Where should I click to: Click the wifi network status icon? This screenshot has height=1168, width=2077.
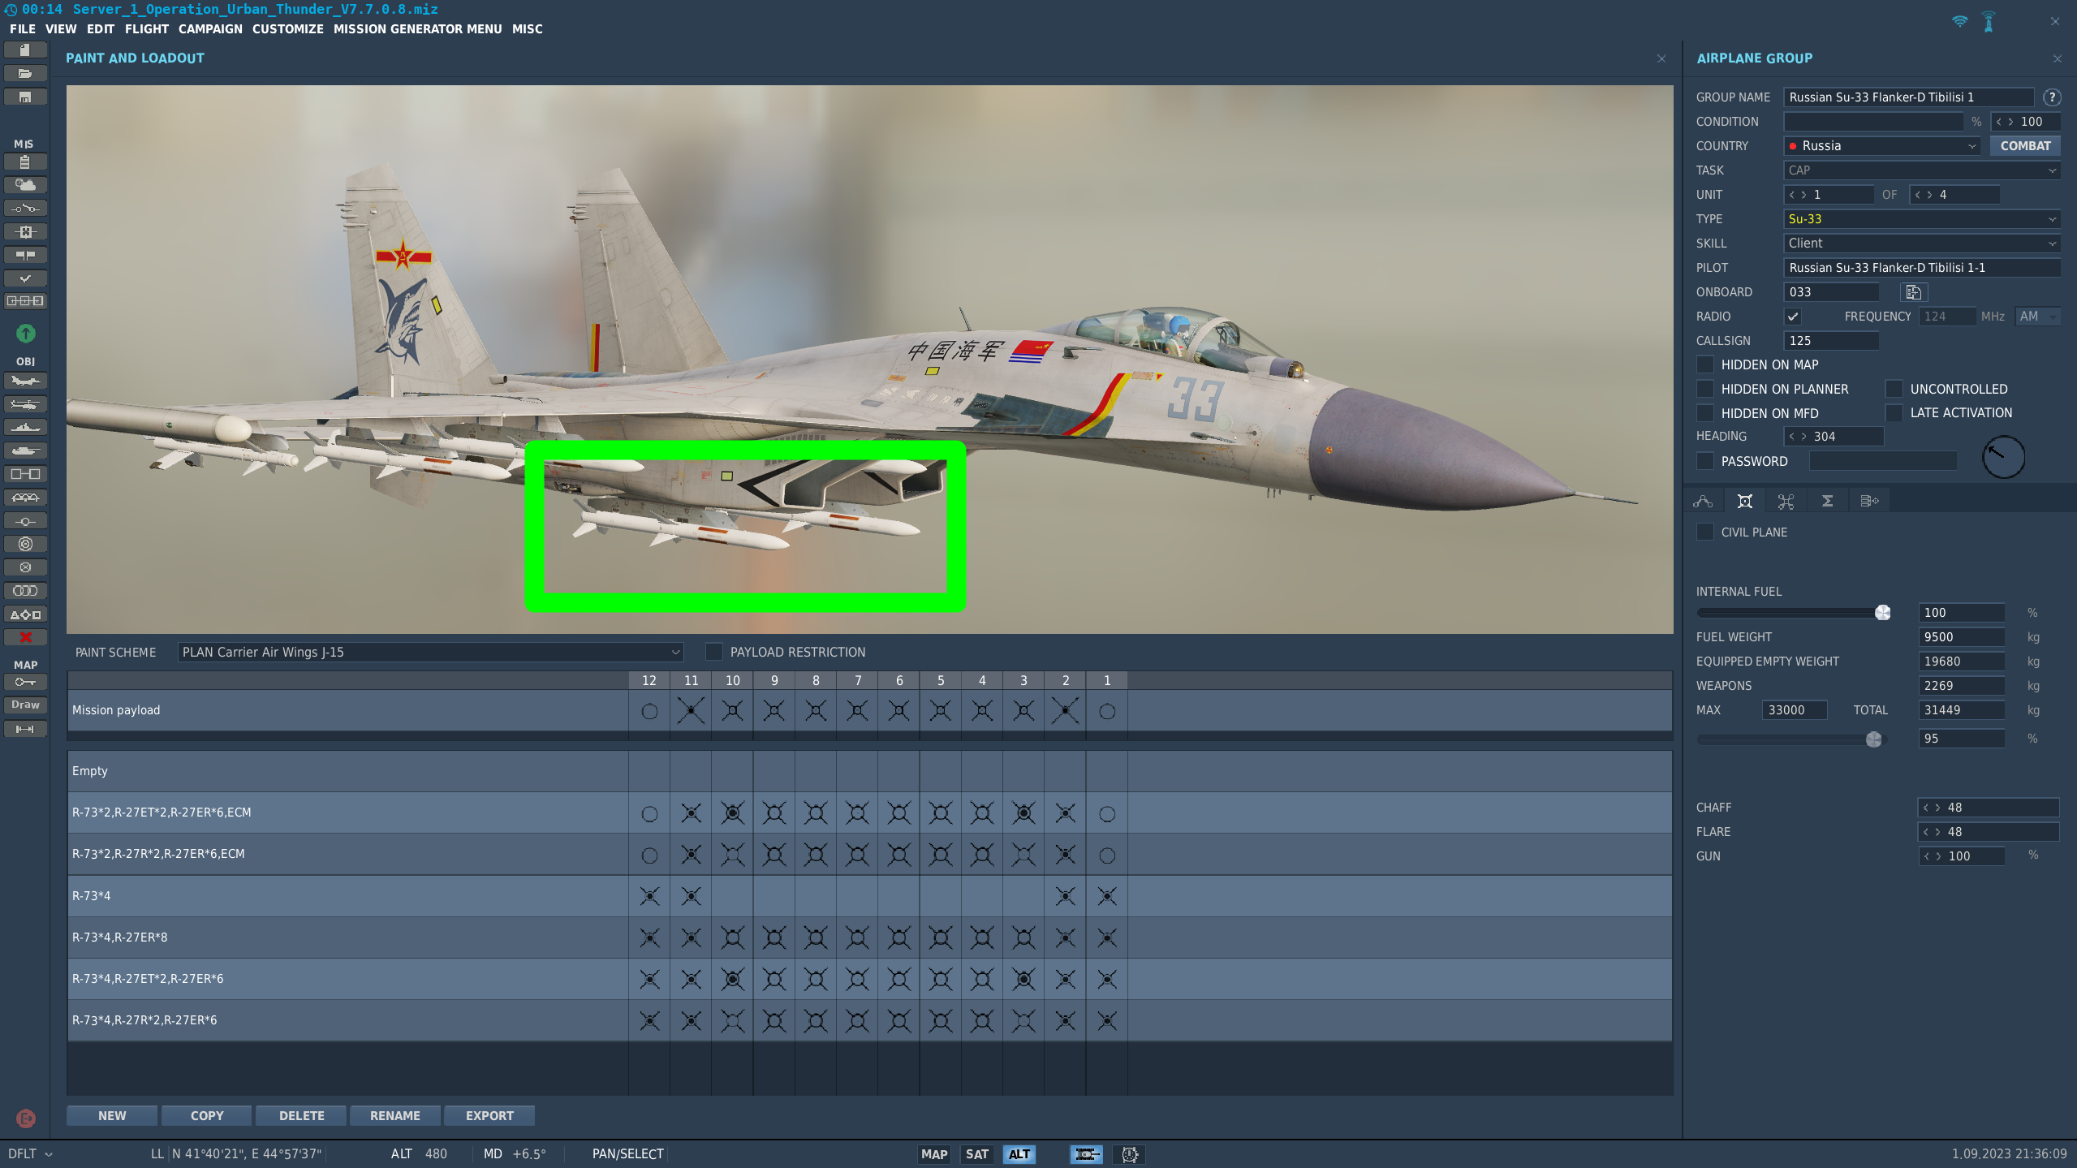1959,21
